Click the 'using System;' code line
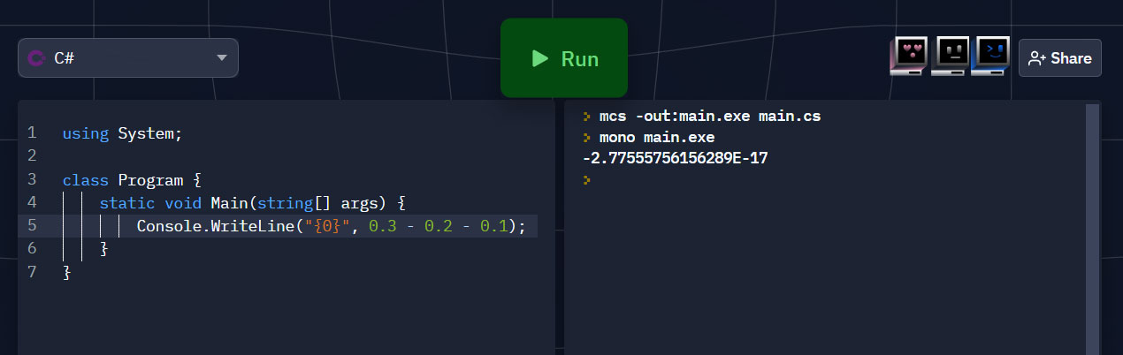This screenshot has width=1123, height=355. pyautogui.click(x=122, y=133)
